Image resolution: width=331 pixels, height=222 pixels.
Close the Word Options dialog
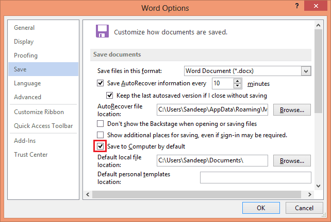pos(316,6)
